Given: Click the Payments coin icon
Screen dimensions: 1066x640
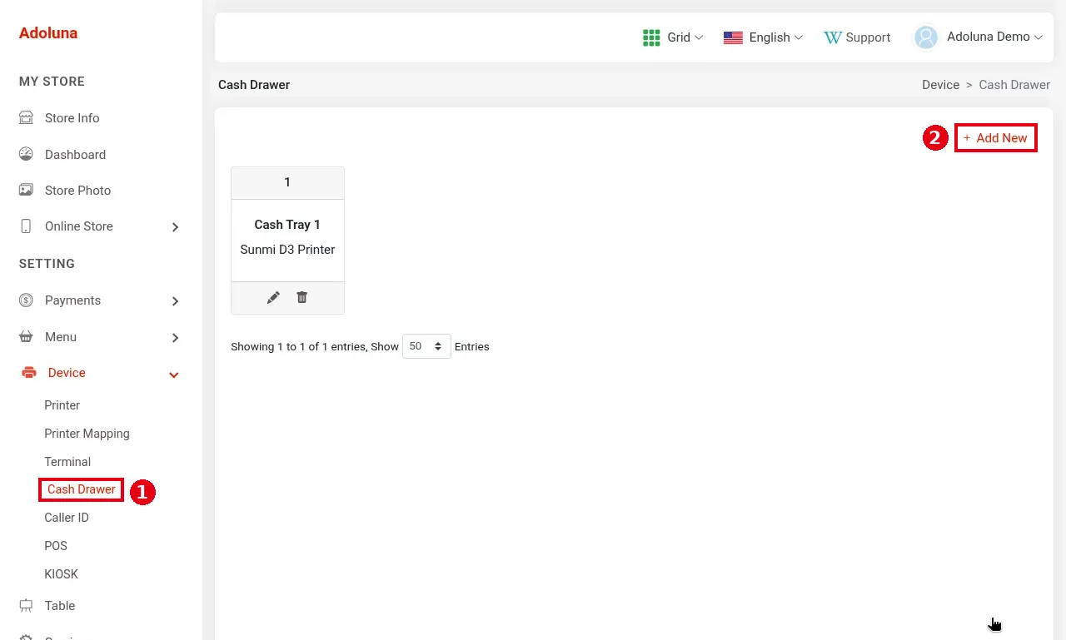Looking at the screenshot, I should (26, 300).
